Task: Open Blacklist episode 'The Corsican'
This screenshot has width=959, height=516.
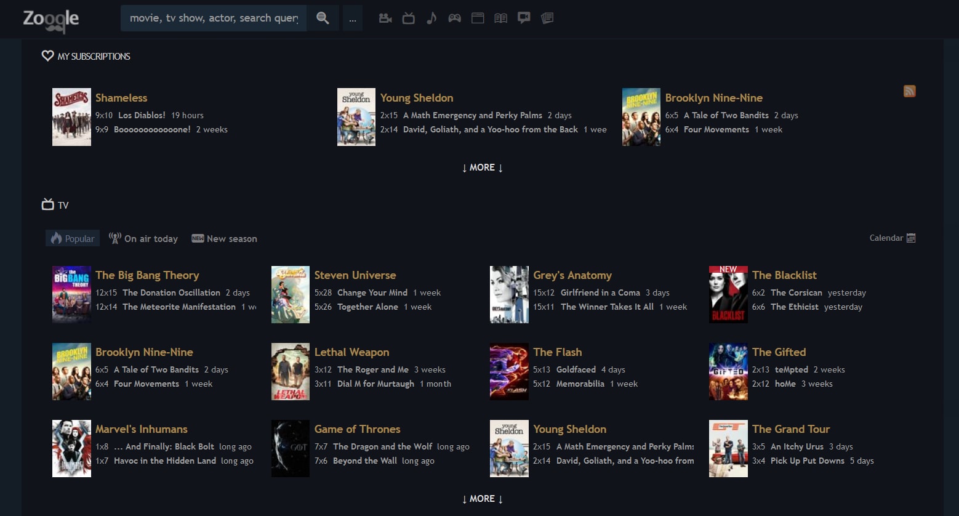Action: tap(796, 292)
